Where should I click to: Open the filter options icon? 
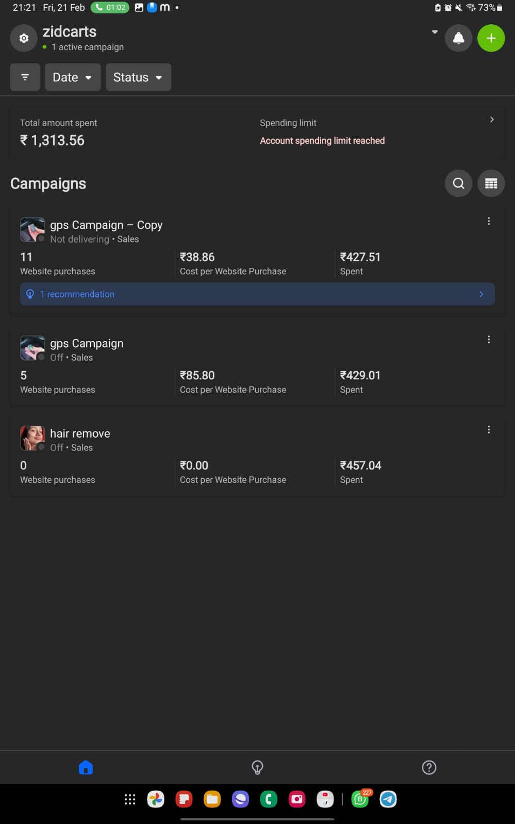click(25, 77)
